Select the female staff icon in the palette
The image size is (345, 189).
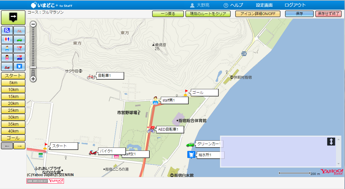pos(7,58)
